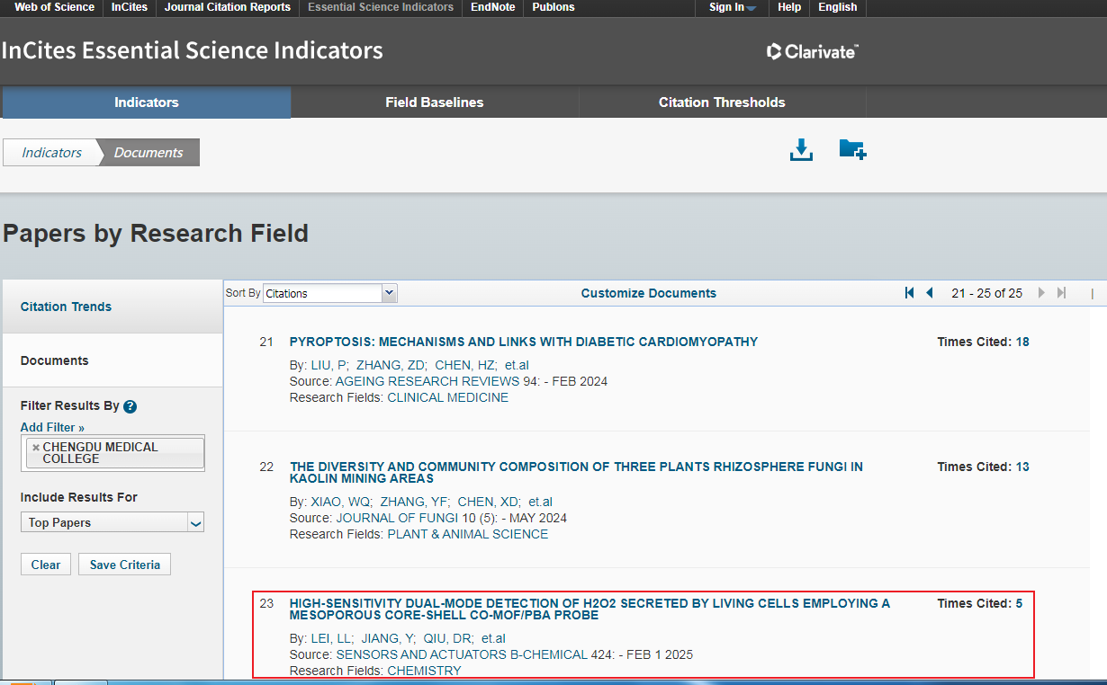1107x685 pixels.
Task: Open the Sign In dropdown menu
Action: pyautogui.click(x=733, y=7)
